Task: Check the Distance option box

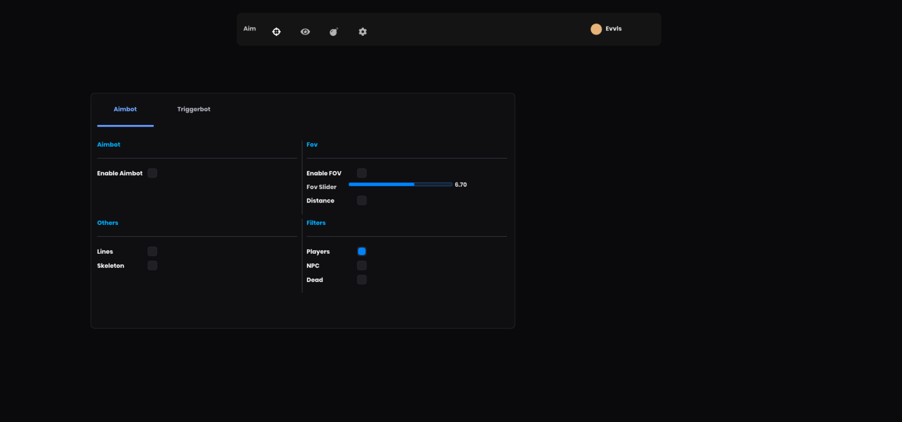Action: click(x=362, y=201)
